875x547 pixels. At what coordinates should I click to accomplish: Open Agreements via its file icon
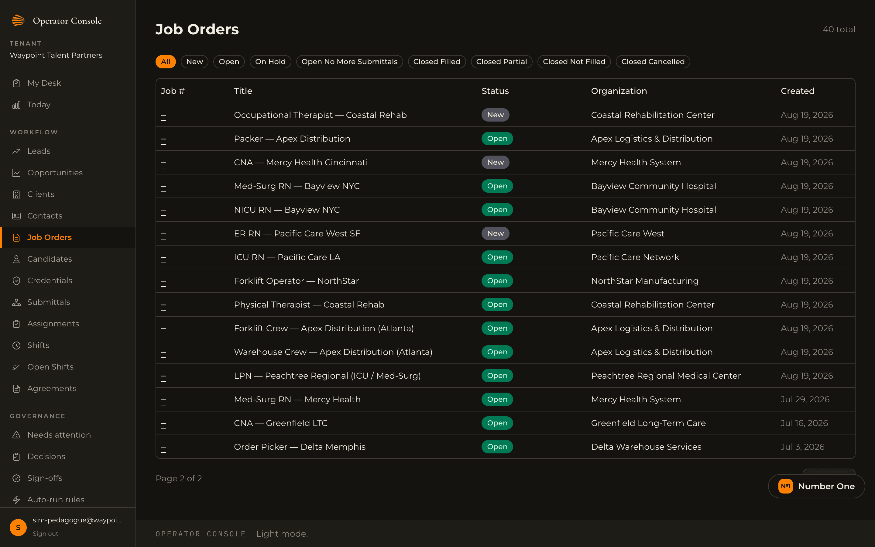coord(16,389)
